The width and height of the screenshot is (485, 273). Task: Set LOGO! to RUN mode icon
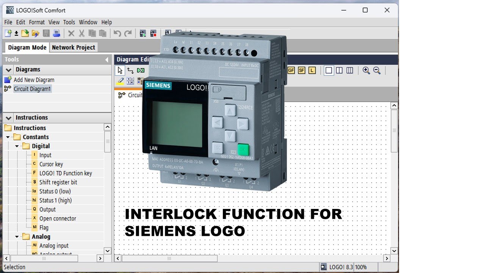click(x=143, y=33)
